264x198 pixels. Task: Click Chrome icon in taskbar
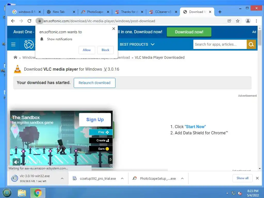(x=38, y=193)
